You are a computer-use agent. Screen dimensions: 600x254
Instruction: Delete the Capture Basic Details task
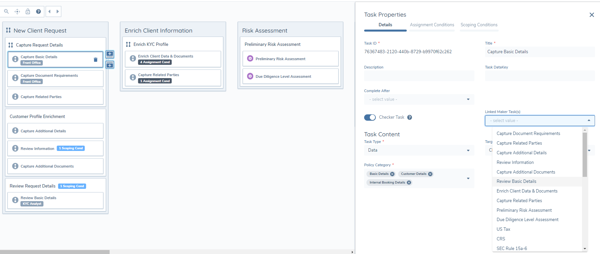[x=96, y=60]
